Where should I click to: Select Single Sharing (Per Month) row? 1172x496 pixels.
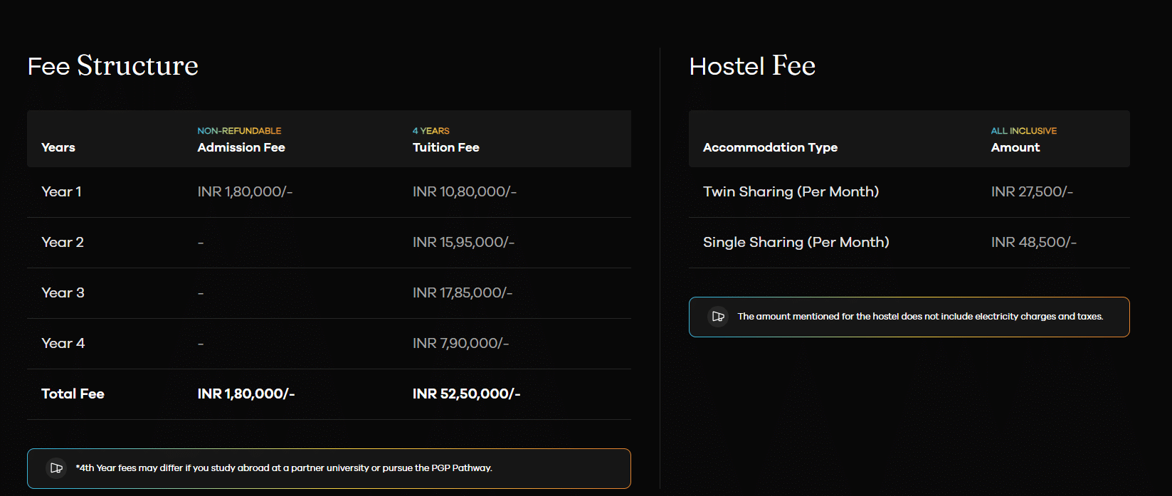pyautogui.click(x=796, y=242)
